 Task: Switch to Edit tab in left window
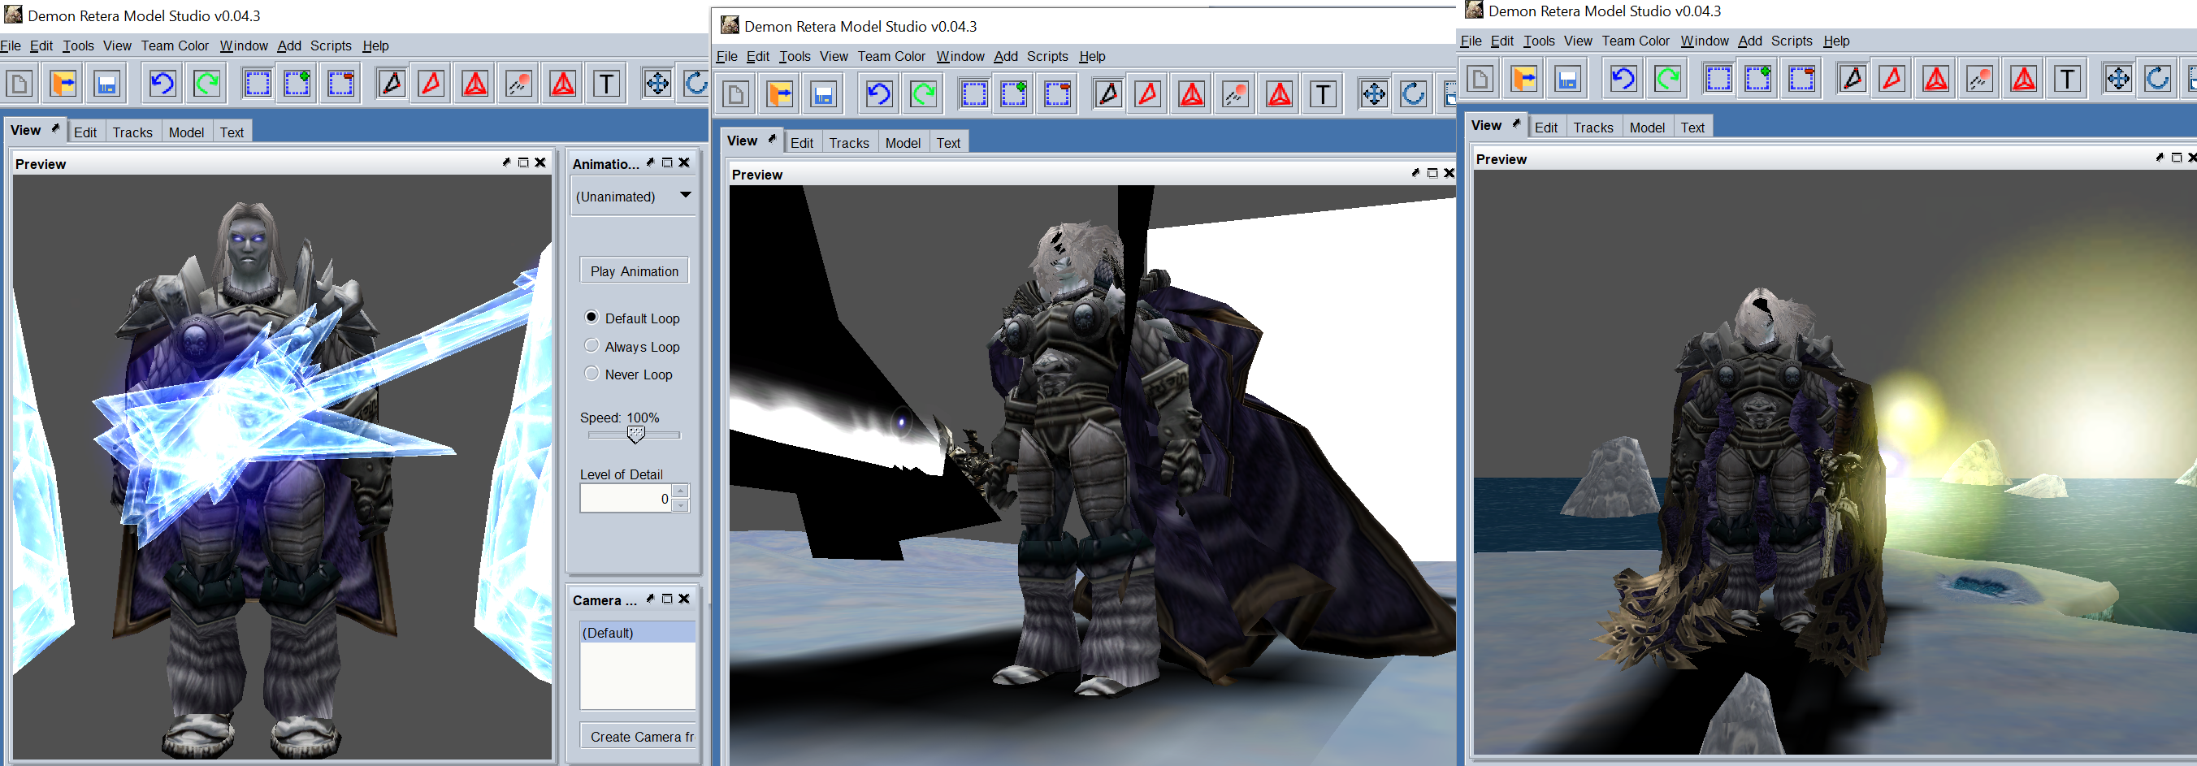85,132
